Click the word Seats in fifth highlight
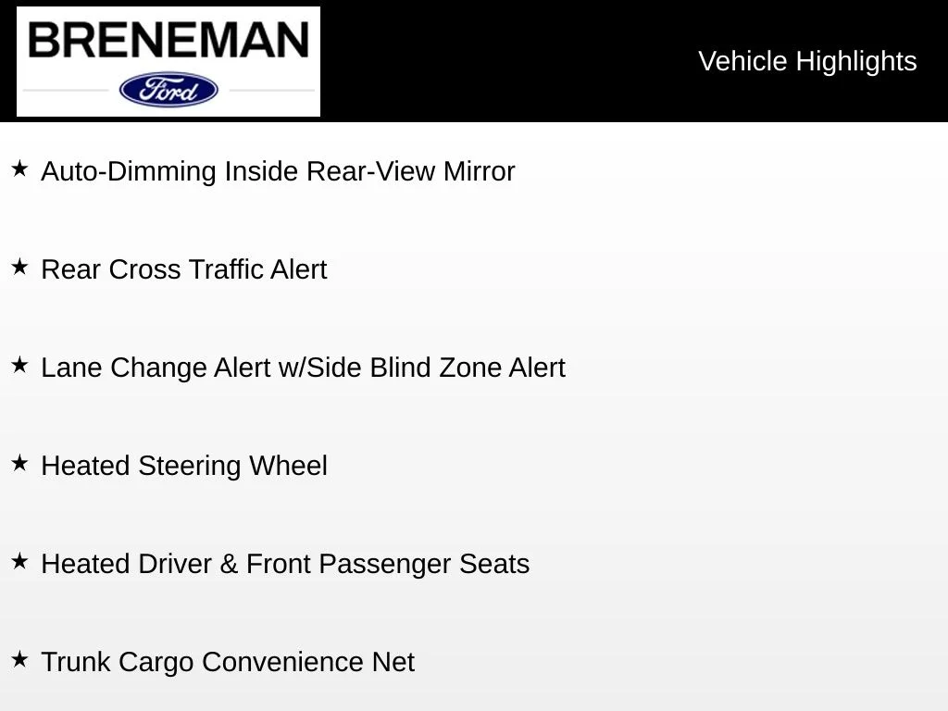 pyautogui.click(x=494, y=564)
